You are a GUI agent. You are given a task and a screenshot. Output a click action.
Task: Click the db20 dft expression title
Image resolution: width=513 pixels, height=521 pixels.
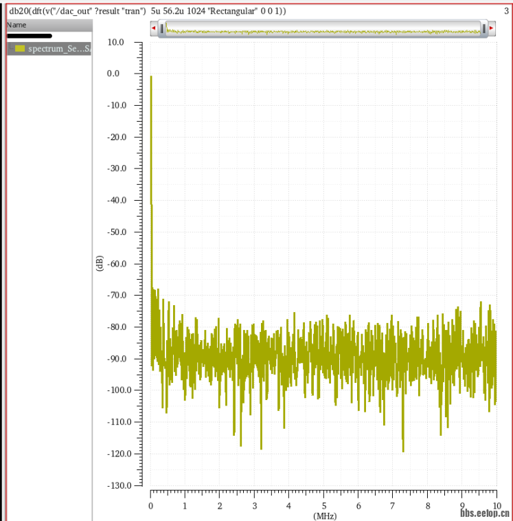pos(148,11)
